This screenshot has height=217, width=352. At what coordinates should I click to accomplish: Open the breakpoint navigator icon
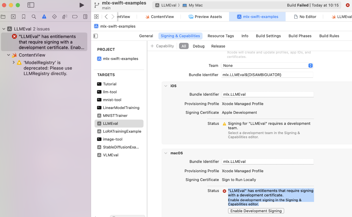(75, 17)
